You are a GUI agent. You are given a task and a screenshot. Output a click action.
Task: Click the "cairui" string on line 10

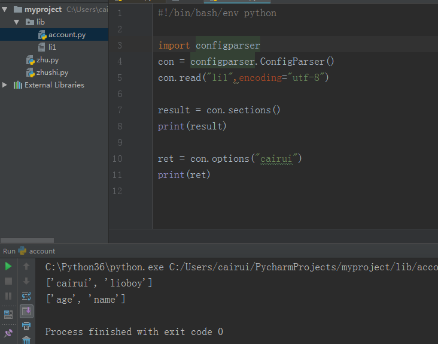click(276, 159)
